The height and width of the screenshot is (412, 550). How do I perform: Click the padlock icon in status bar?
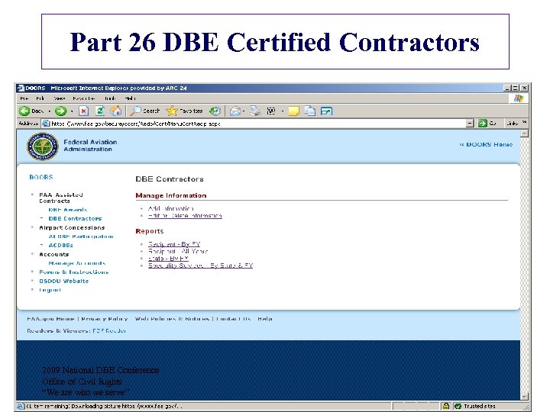[x=446, y=406]
